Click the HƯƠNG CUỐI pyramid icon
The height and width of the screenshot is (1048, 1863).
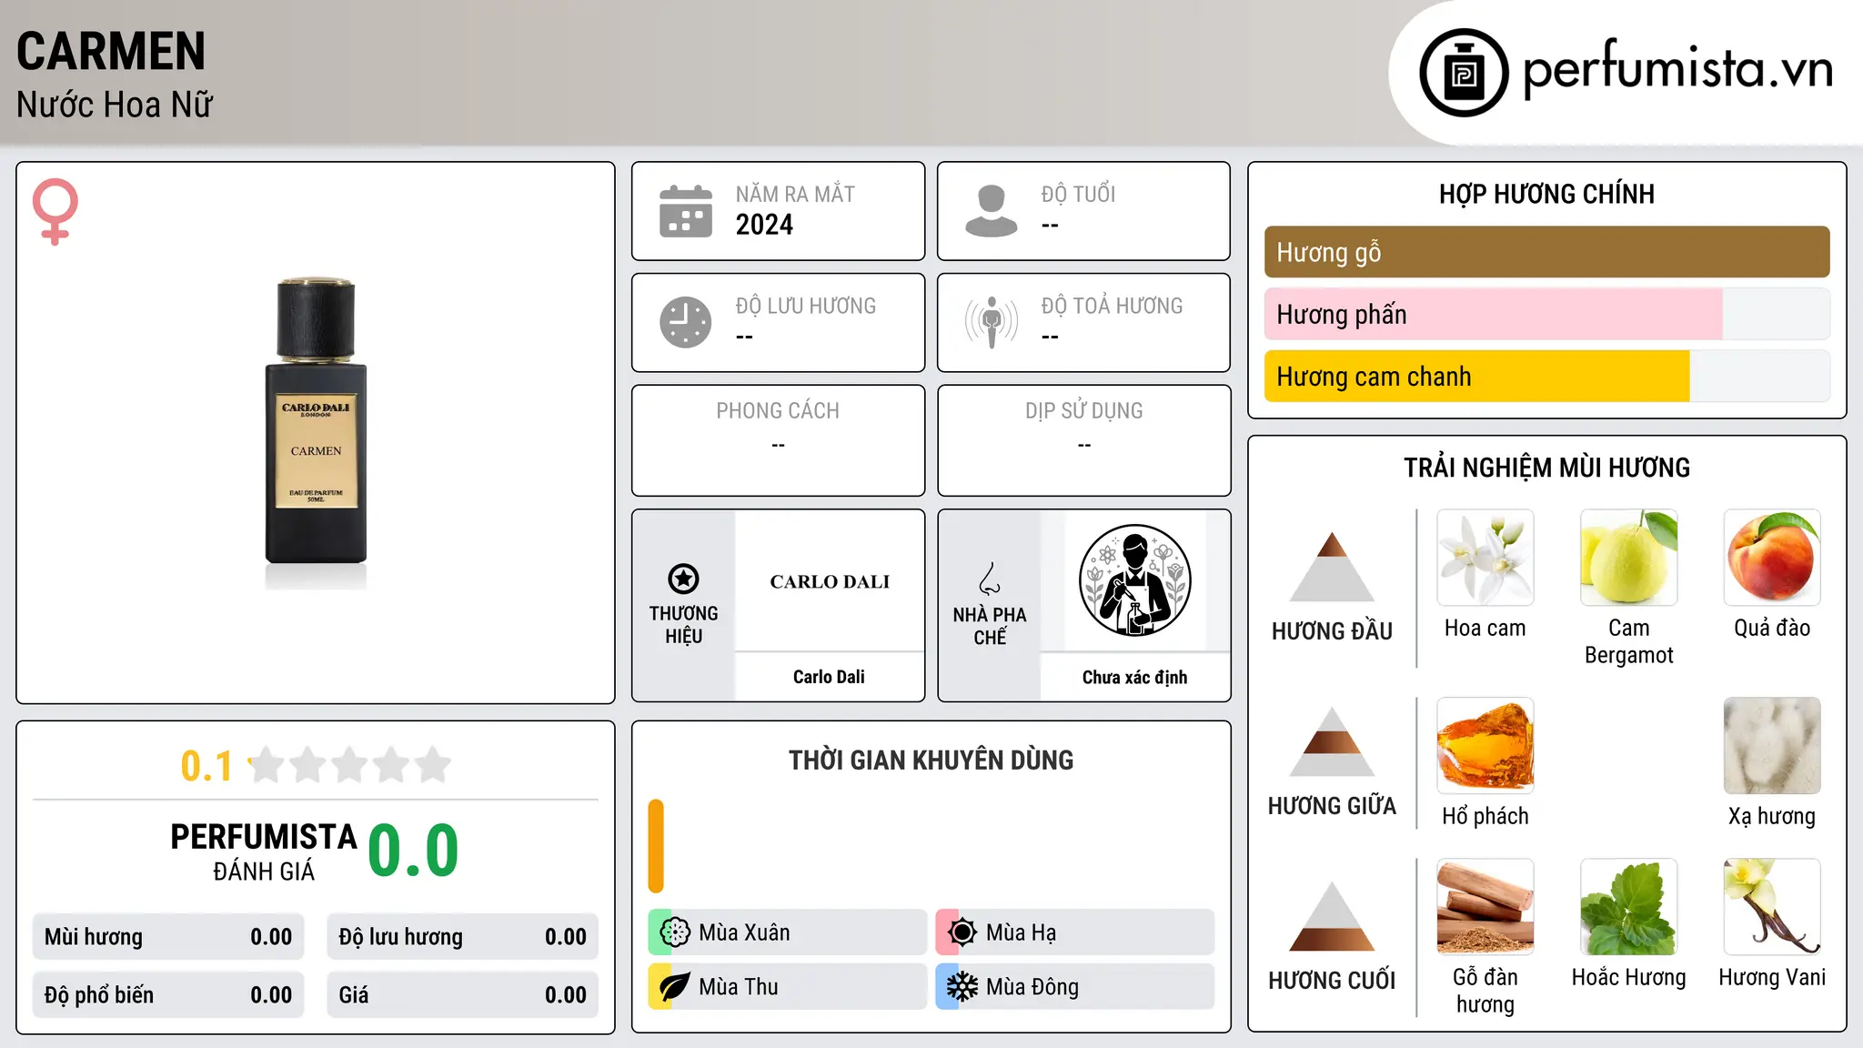pyautogui.click(x=1332, y=916)
